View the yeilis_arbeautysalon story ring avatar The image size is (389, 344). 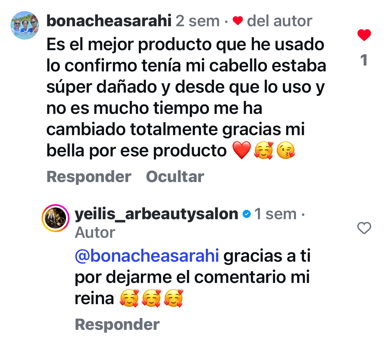[56, 218]
